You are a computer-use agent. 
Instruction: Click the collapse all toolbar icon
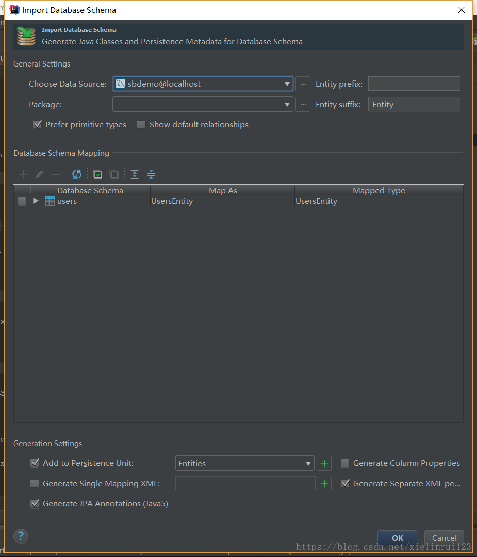(x=151, y=175)
